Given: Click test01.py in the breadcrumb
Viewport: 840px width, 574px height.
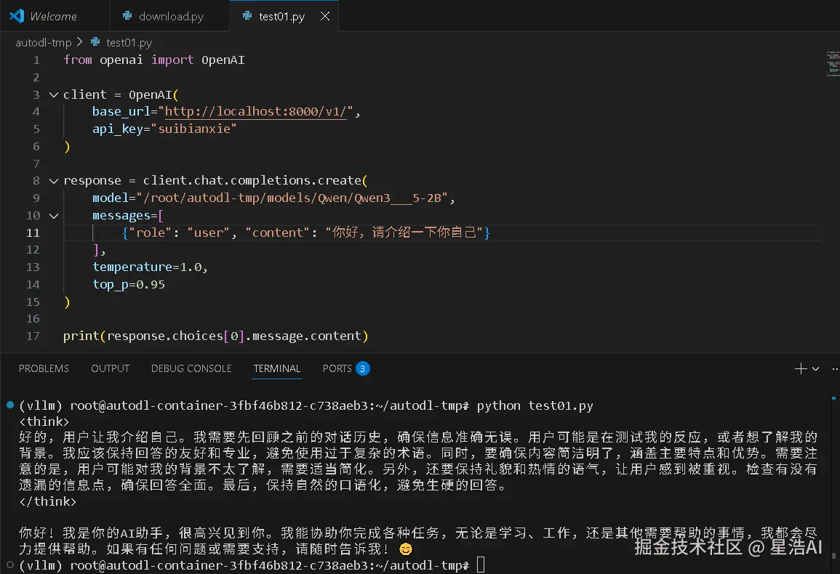Looking at the screenshot, I should (x=129, y=42).
